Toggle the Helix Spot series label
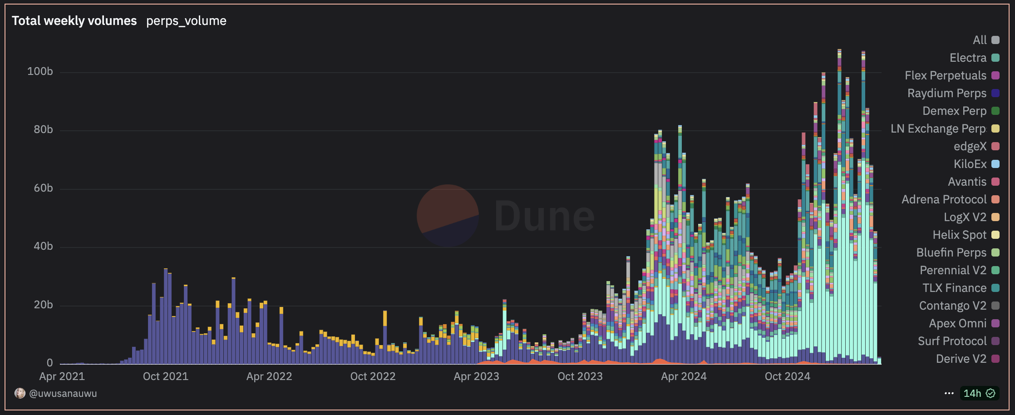This screenshot has width=1015, height=415. (x=960, y=235)
